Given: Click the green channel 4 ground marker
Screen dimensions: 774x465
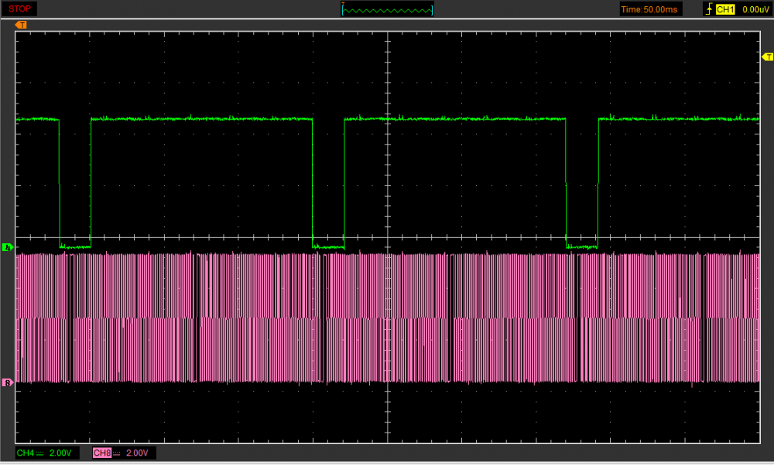Looking at the screenshot, I should click(x=8, y=247).
